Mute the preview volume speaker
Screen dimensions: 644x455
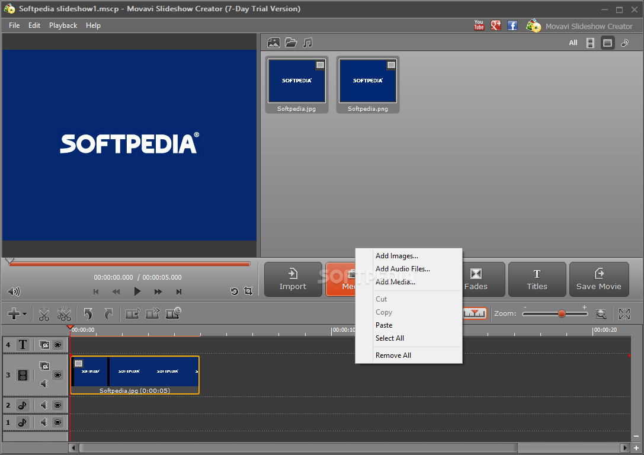[x=14, y=291]
